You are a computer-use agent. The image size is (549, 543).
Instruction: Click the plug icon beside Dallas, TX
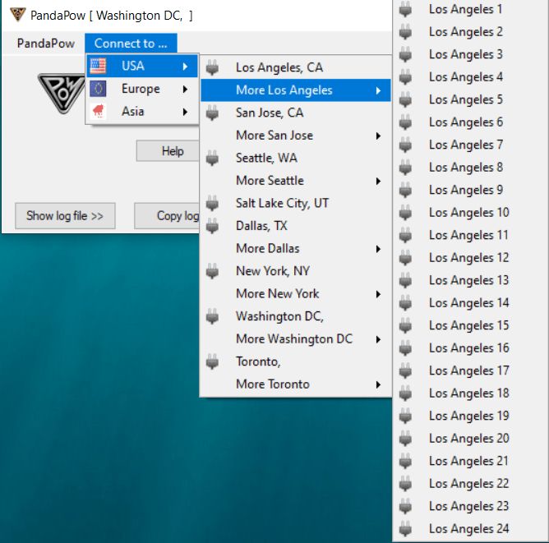[212, 226]
